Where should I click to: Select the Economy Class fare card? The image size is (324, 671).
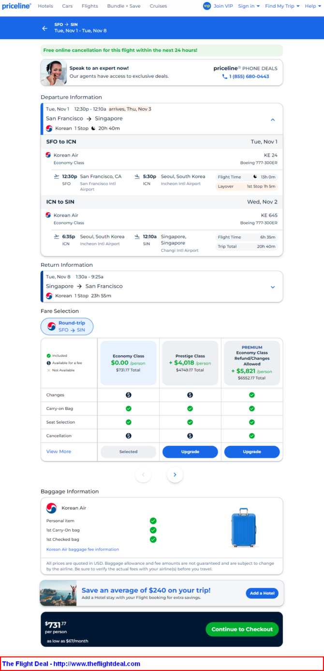click(x=128, y=363)
